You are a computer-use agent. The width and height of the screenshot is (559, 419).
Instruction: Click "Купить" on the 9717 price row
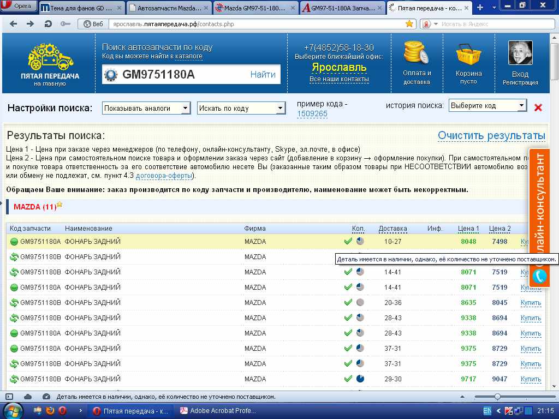[531, 379]
